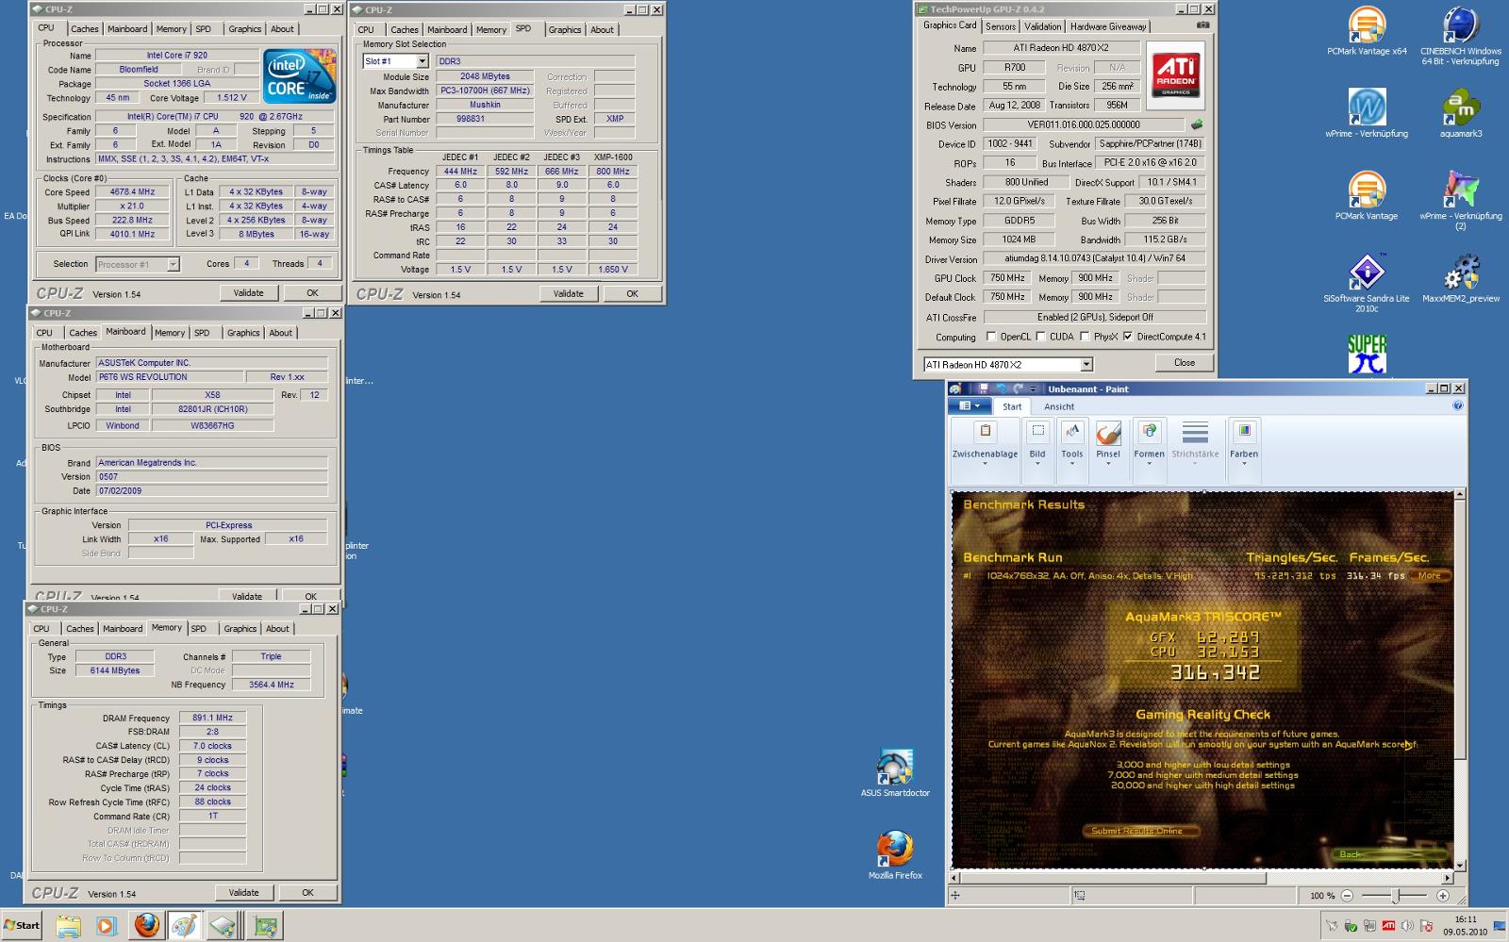Click Validate in CPU-Z Memory window

[243, 893]
